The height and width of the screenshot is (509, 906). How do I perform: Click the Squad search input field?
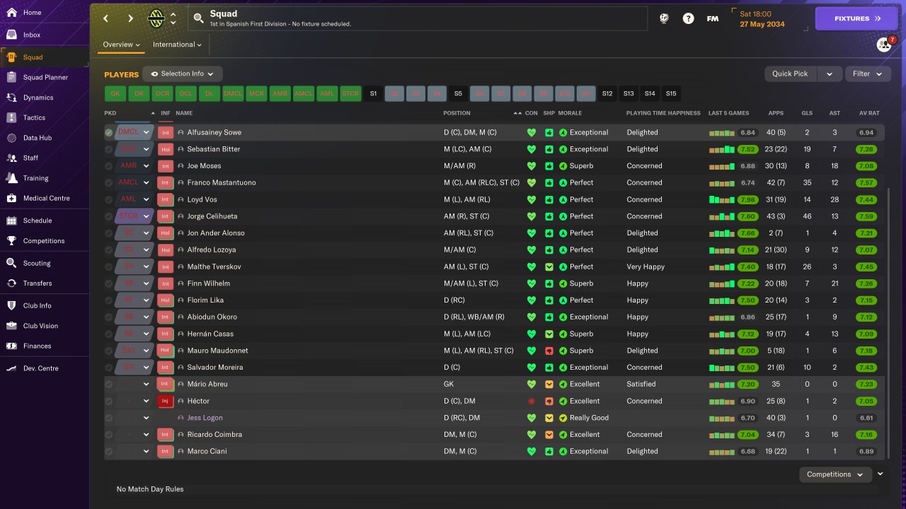418,18
